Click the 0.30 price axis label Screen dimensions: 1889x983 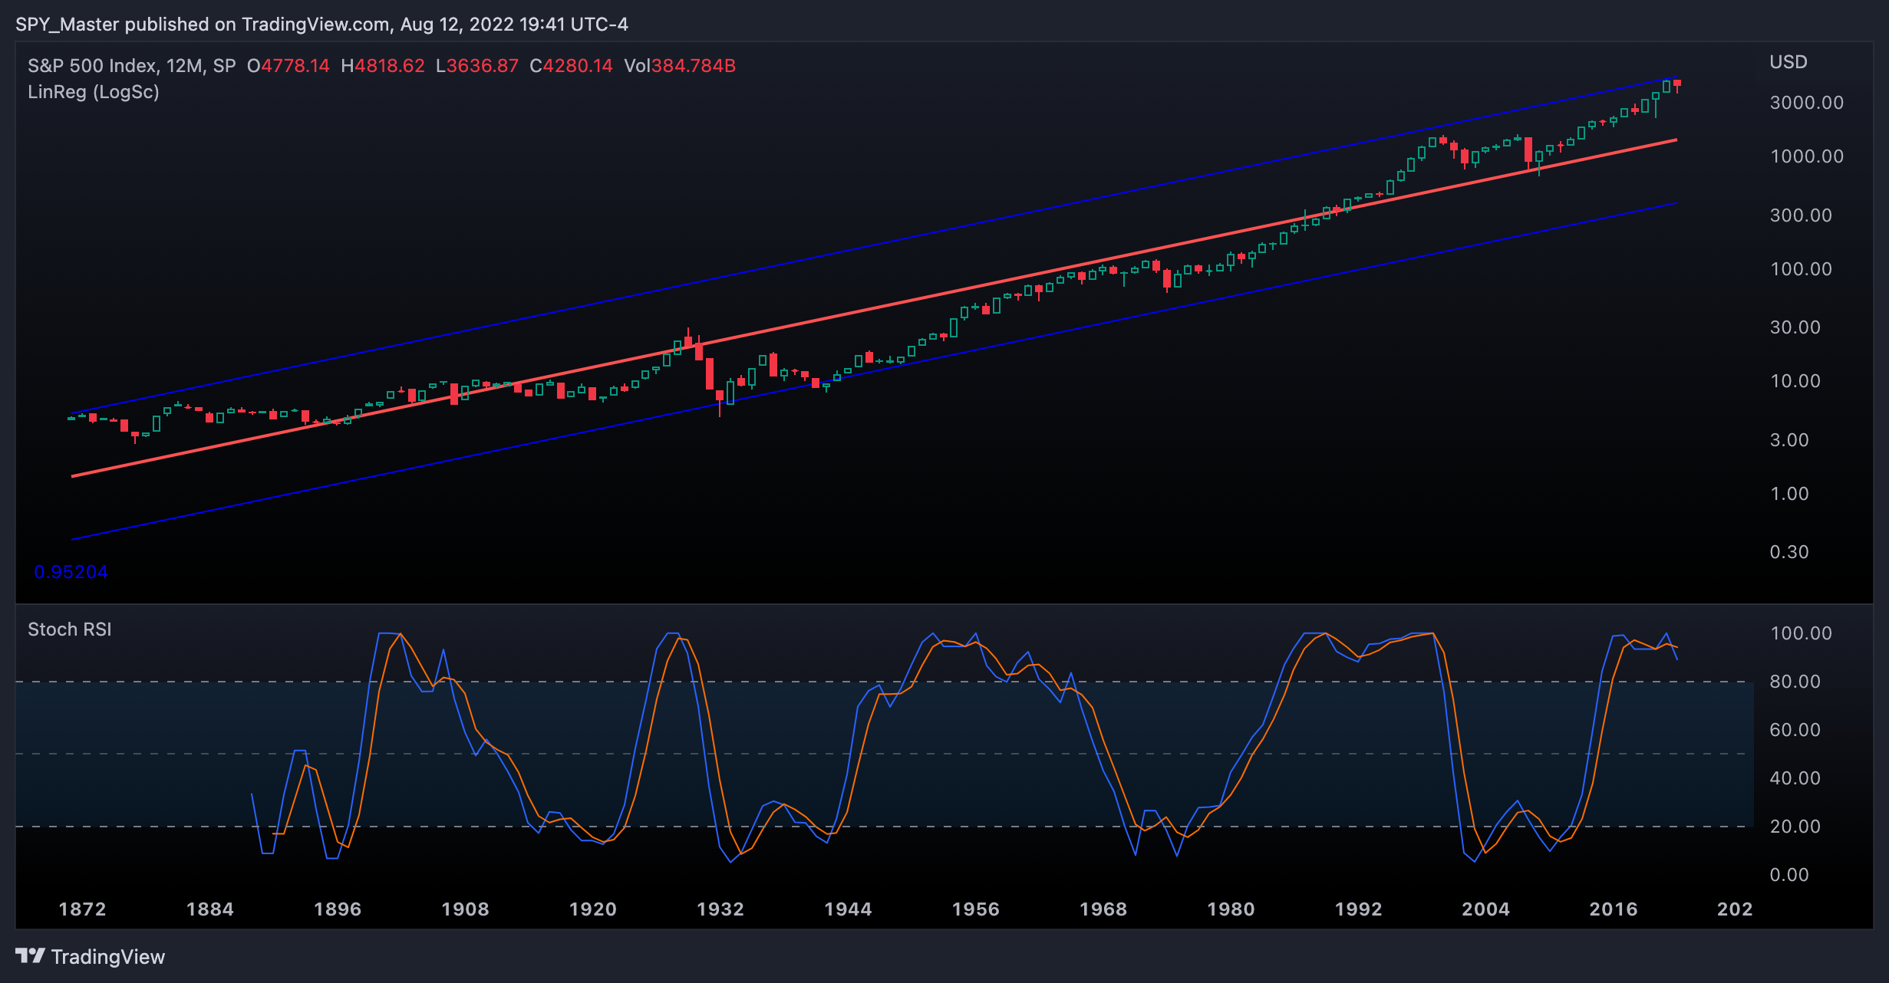pyautogui.click(x=1789, y=552)
